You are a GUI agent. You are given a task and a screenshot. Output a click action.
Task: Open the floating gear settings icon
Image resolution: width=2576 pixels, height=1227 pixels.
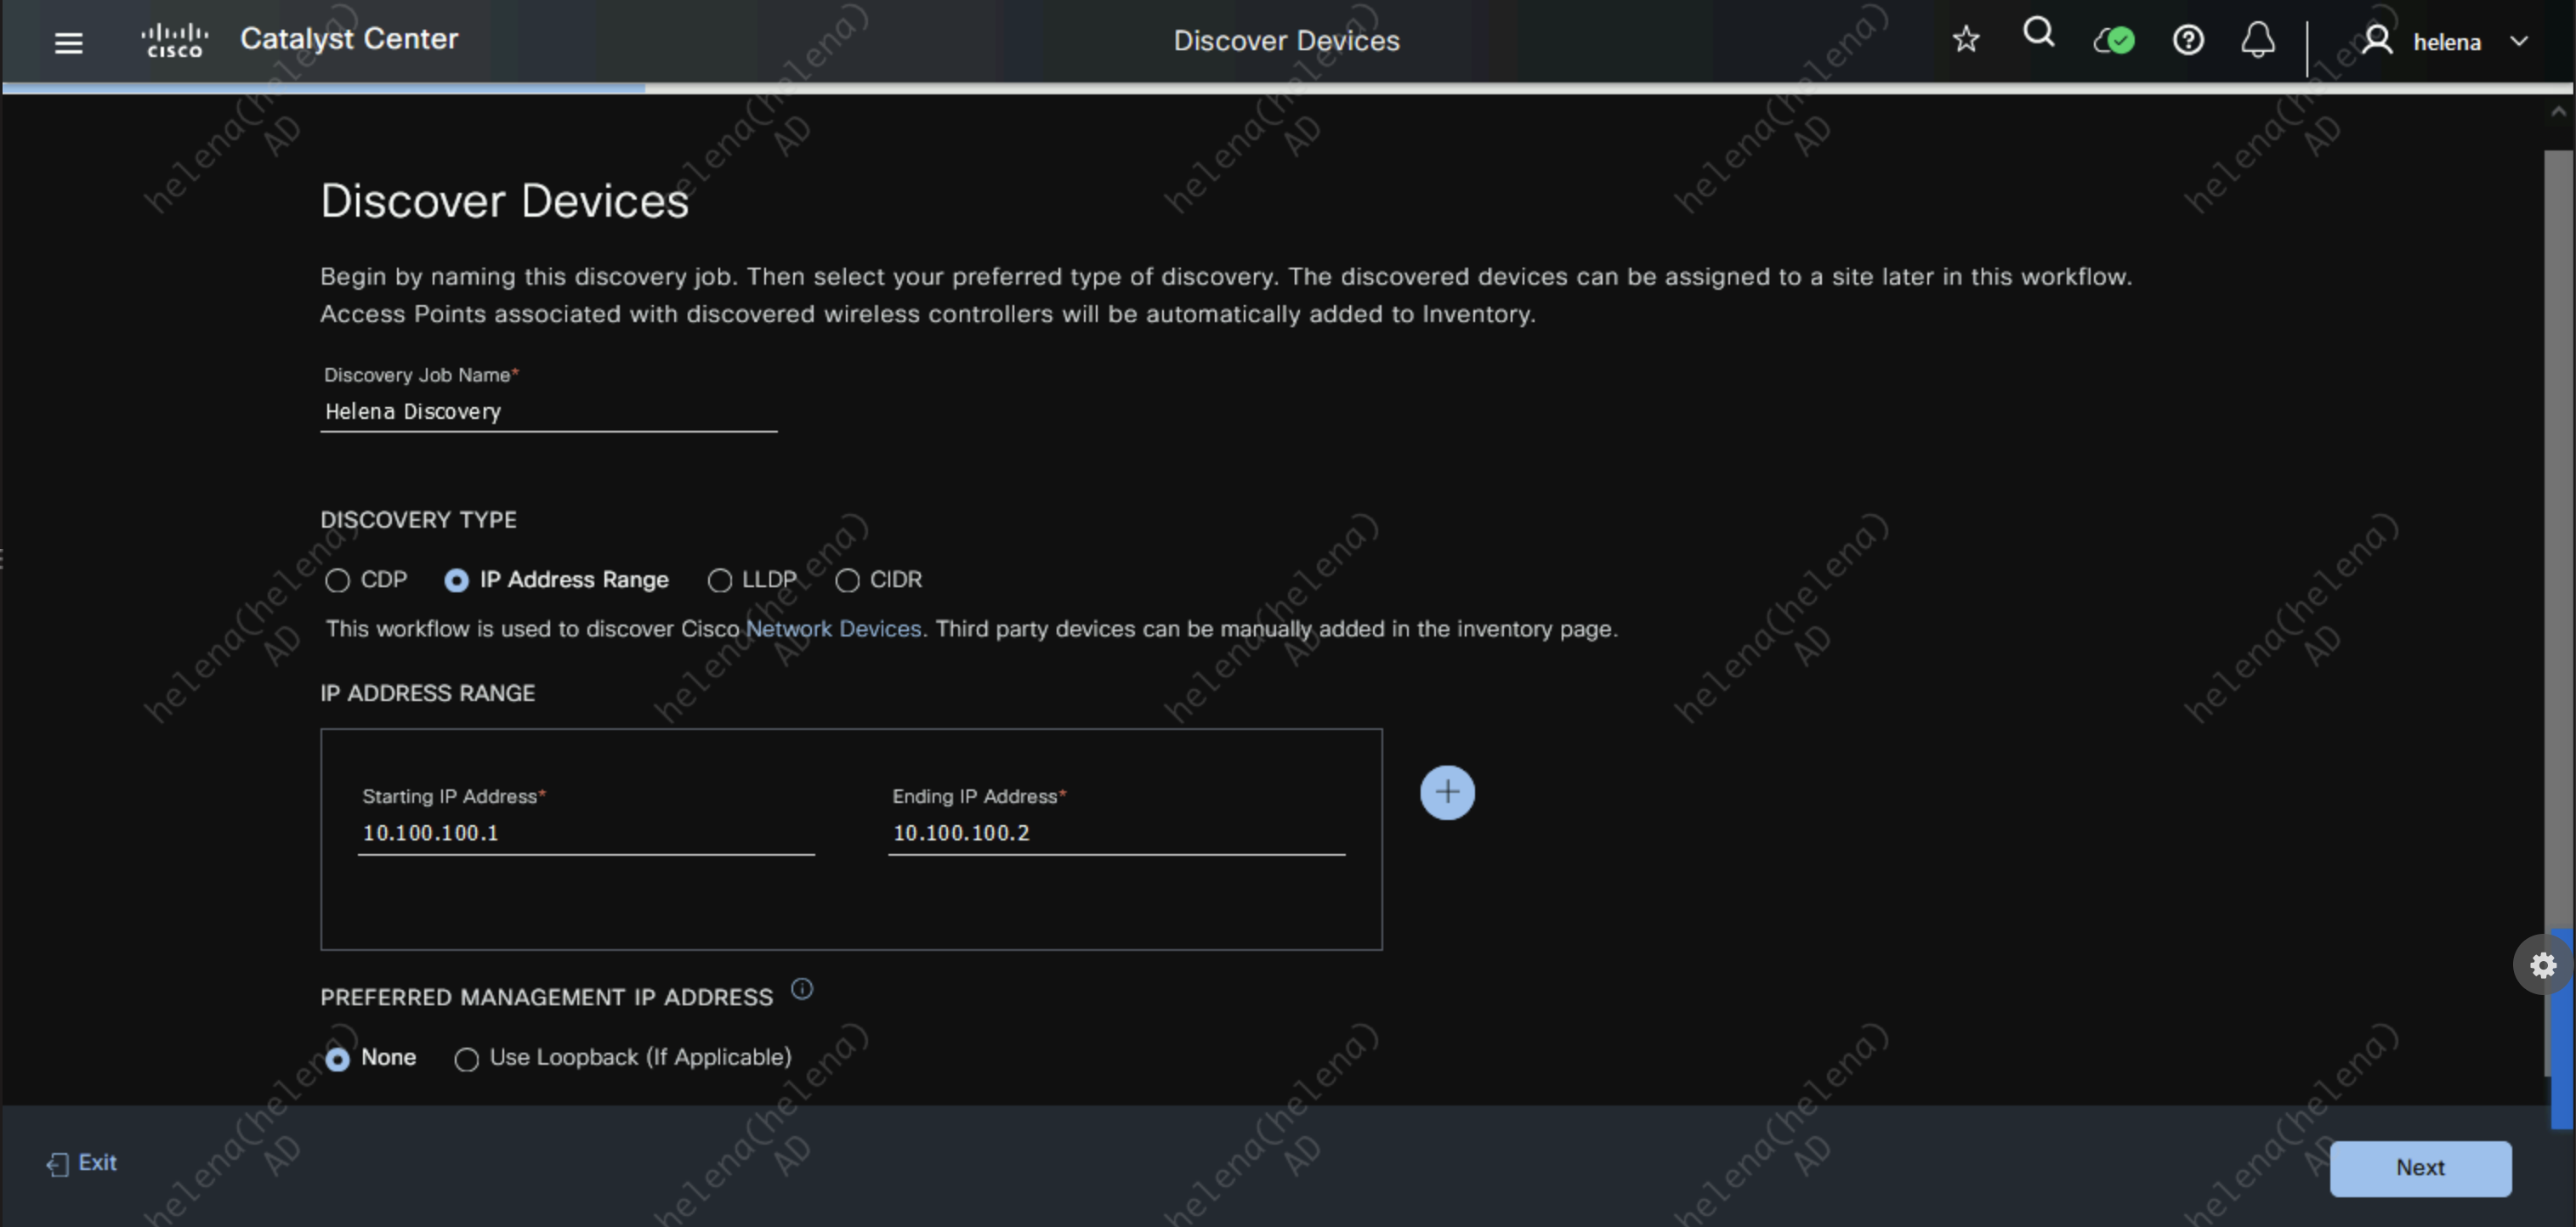tap(2542, 964)
